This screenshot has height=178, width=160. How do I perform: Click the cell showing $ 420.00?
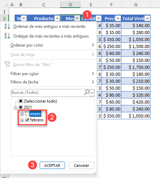(136, 102)
